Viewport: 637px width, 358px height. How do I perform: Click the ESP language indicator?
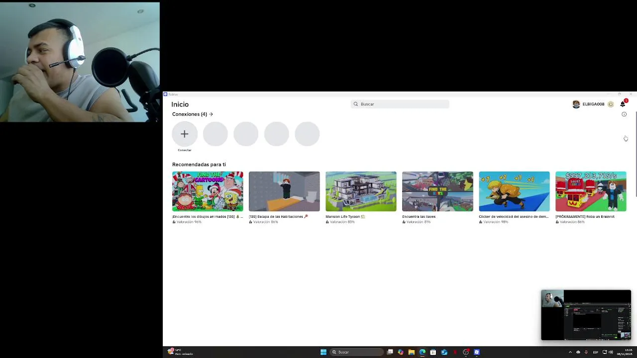595,352
